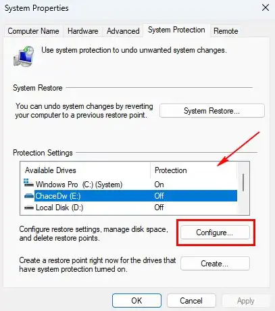The height and width of the screenshot is (311, 275).
Task: Select Local Disk (D:) drive row
Action: pos(130,208)
